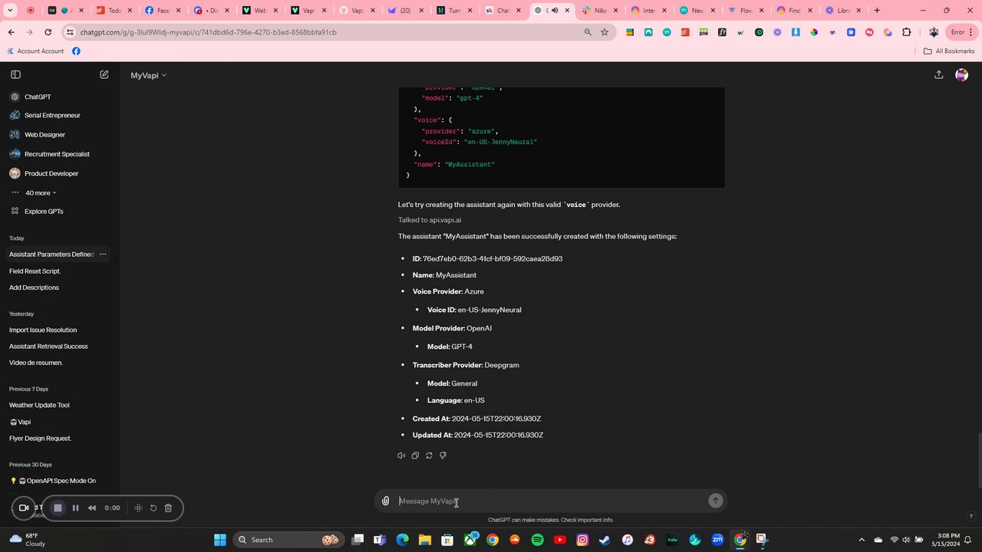
Task: Start a new chat with pencil icon
Action: click(x=104, y=74)
